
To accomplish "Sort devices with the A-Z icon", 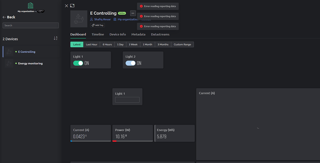I will point(56,38).
